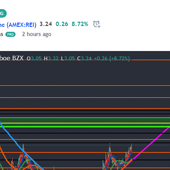Viewport: 170px width, 170px height.
Task: Click the add alert clock icon
Action: pyautogui.click(x=97, y=24)
